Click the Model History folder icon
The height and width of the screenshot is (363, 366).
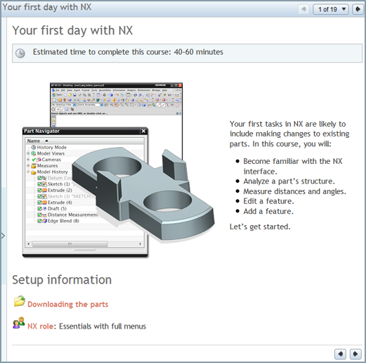tap(34, 172)
